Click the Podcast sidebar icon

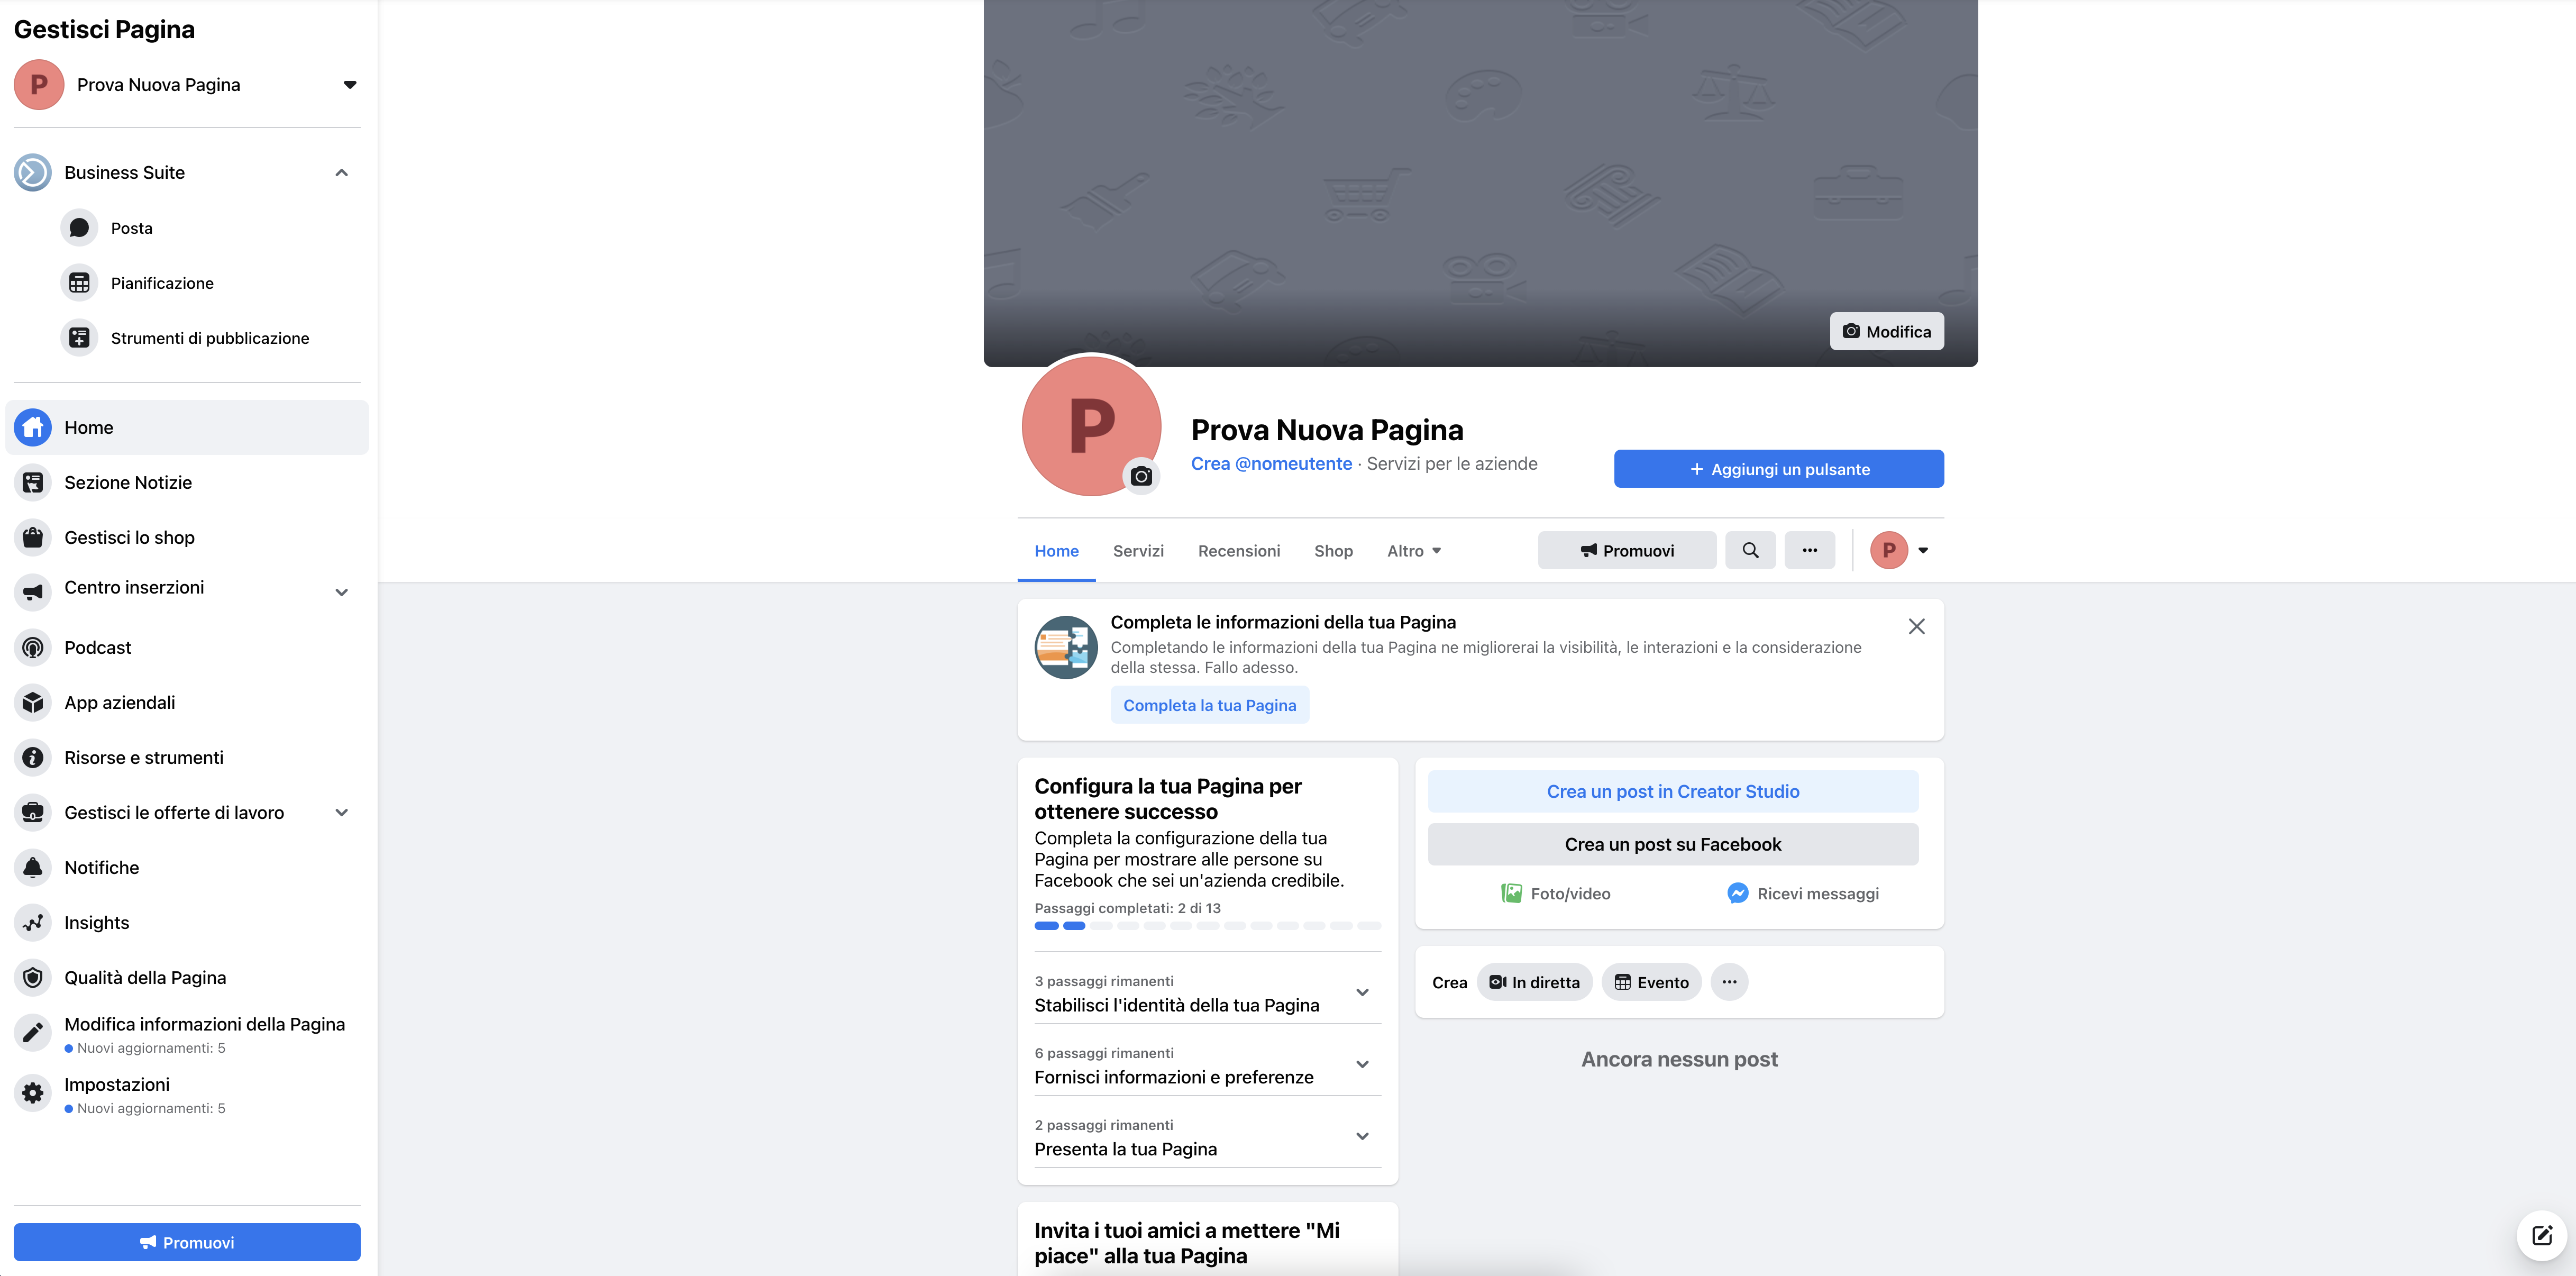coord(33,648)
